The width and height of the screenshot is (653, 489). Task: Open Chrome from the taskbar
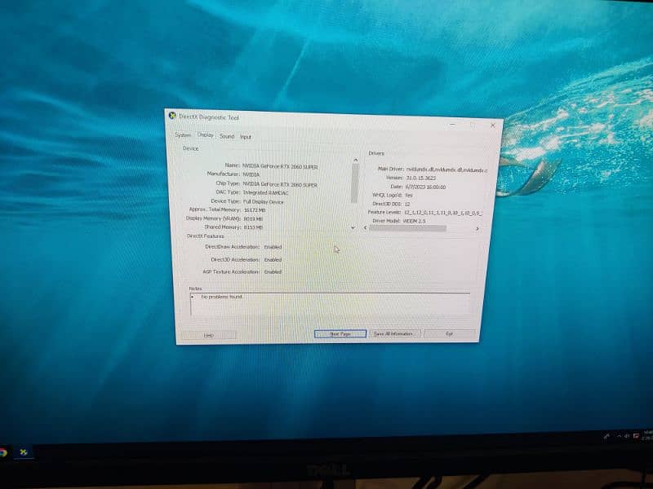coord(3,453)
